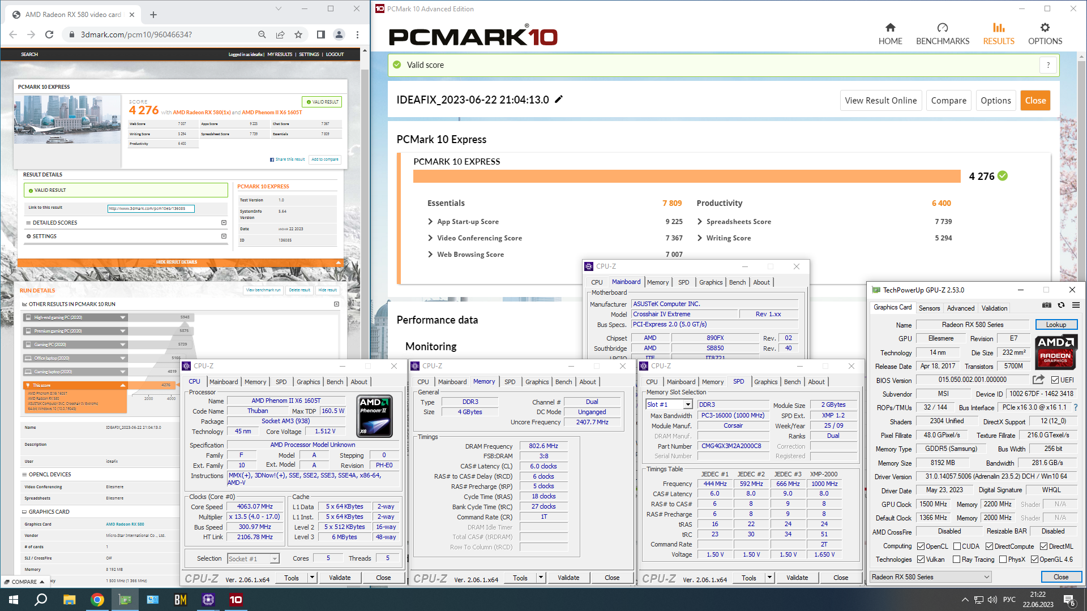Click High-end gaming PC (2020) comparison bar
Viewport: 1087px width, 611px height.
(75, 317)
